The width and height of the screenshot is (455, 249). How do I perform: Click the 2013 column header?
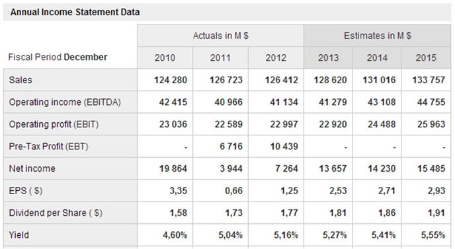(x=328, y=57)
